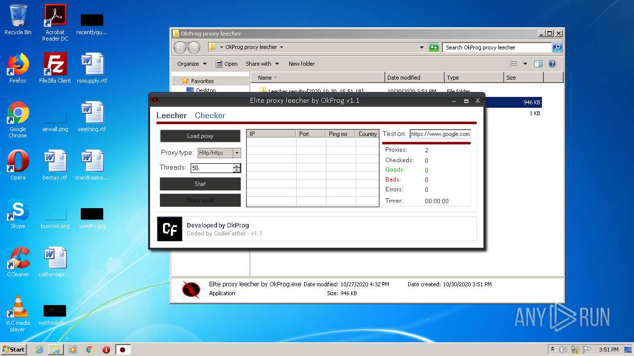Click the Ping ms column header

(341, 134)
